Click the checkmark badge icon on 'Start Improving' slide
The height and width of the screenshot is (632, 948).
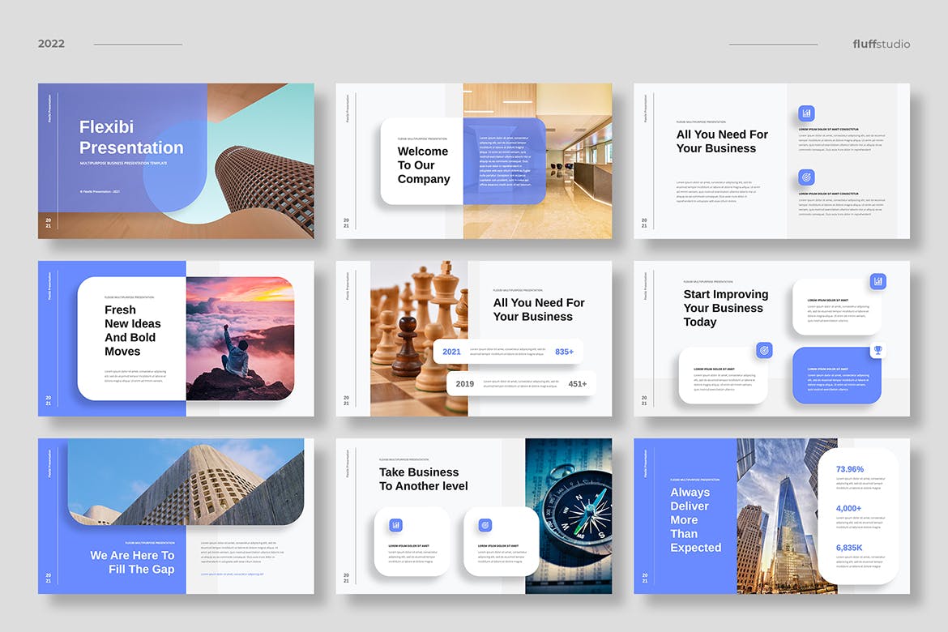point(764,351)
